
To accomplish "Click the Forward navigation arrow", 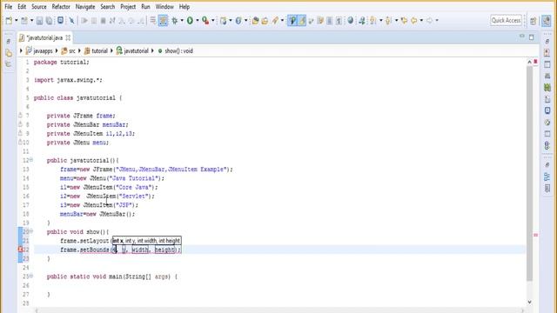I will coord(429,21).
